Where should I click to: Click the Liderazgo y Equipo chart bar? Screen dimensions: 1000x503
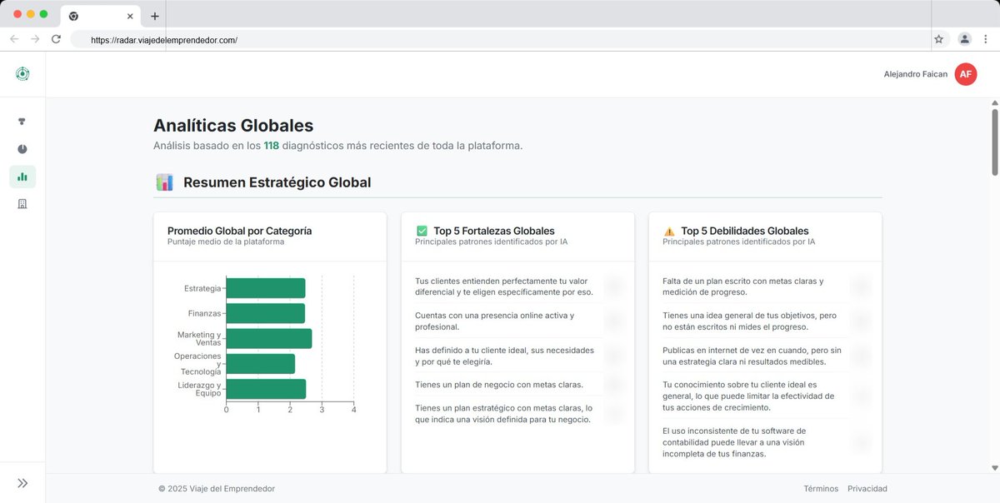coord(266,389)
